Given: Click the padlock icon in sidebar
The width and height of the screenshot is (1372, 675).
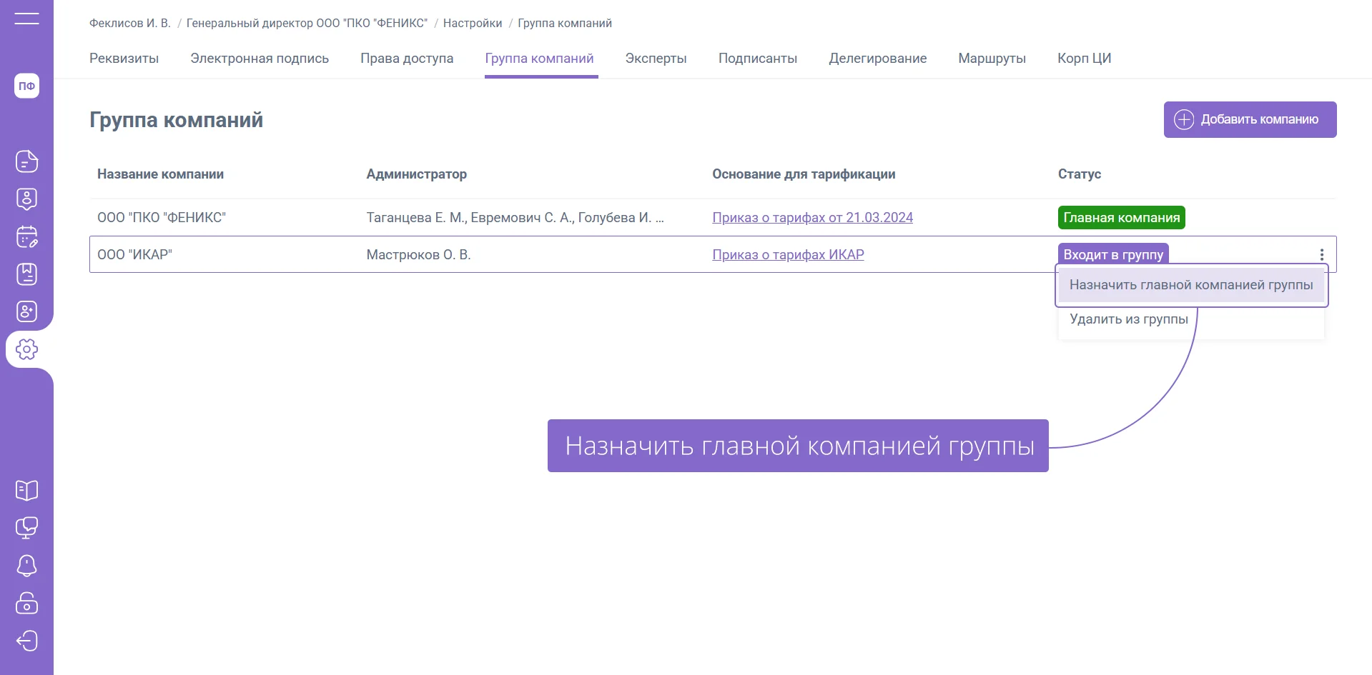Looking at the screenshot, I should pyautogui.click(x=26, y=604).
